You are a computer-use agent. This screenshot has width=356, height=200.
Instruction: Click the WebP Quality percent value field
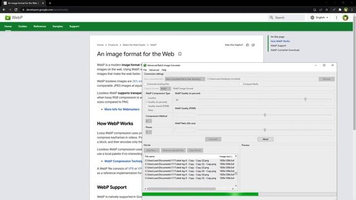click(x=185, y=100)
